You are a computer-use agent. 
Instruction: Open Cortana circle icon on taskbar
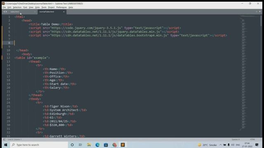[x=72, y=145]
